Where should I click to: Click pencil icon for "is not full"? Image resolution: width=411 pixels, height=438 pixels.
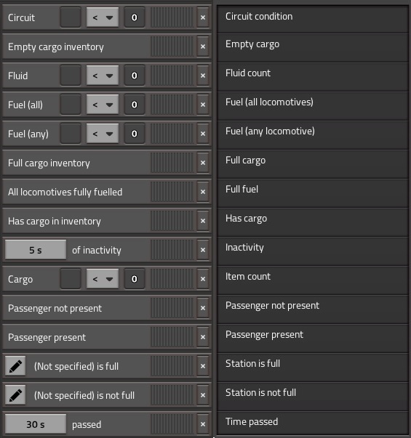[15, 395]
